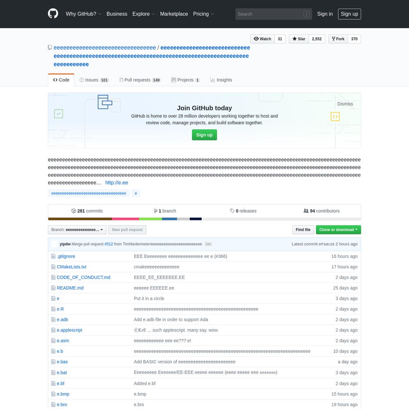Switch to the Issues tab
The image size is (409, 409).
[x=94, y=80]
